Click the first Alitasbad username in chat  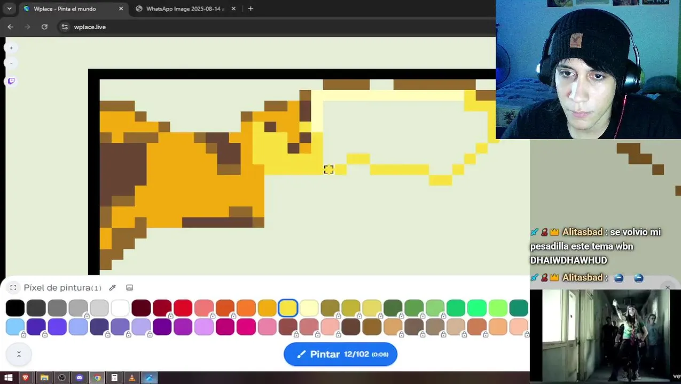pos(582,232)
